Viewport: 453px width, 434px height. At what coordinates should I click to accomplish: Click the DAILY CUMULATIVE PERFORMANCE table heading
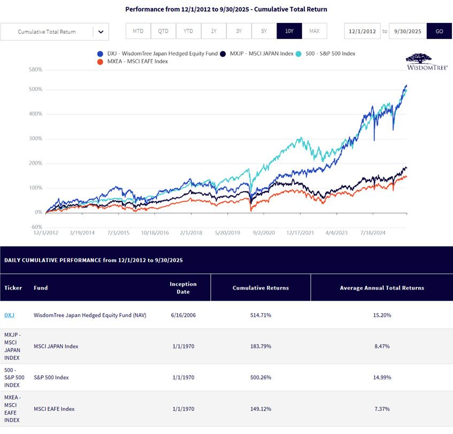pos(94,260)
